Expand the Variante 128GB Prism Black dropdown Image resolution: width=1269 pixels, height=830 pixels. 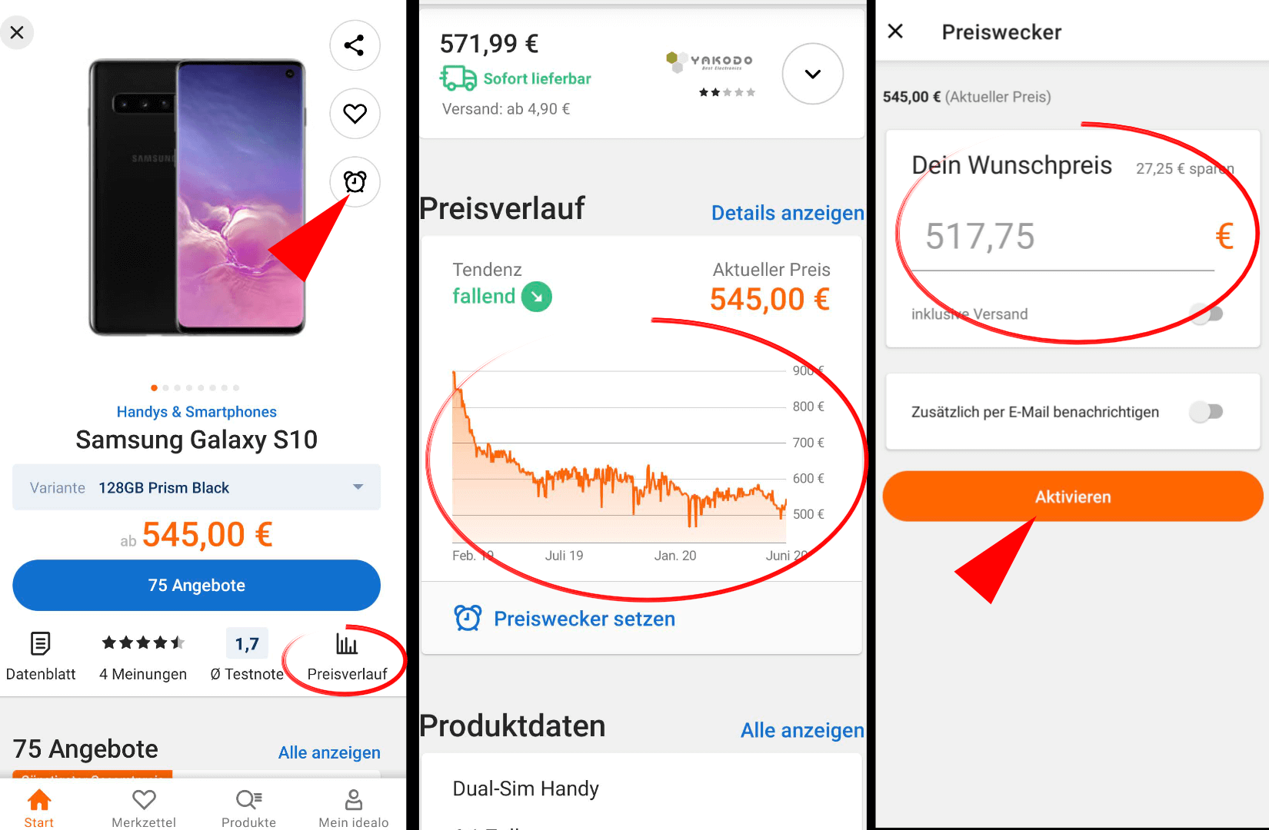[x=196, y=487]
